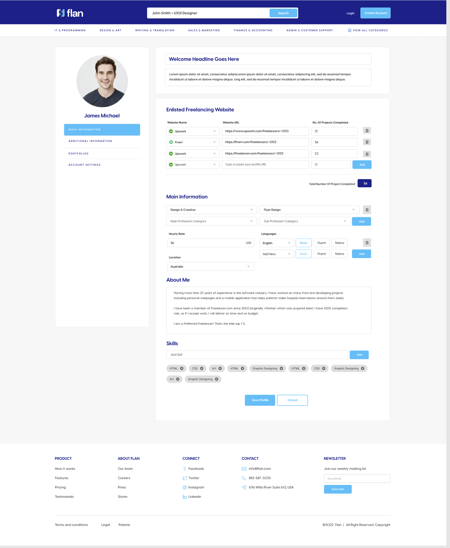
Task: Click the flan logo in header
Action: tap(70, 13)
